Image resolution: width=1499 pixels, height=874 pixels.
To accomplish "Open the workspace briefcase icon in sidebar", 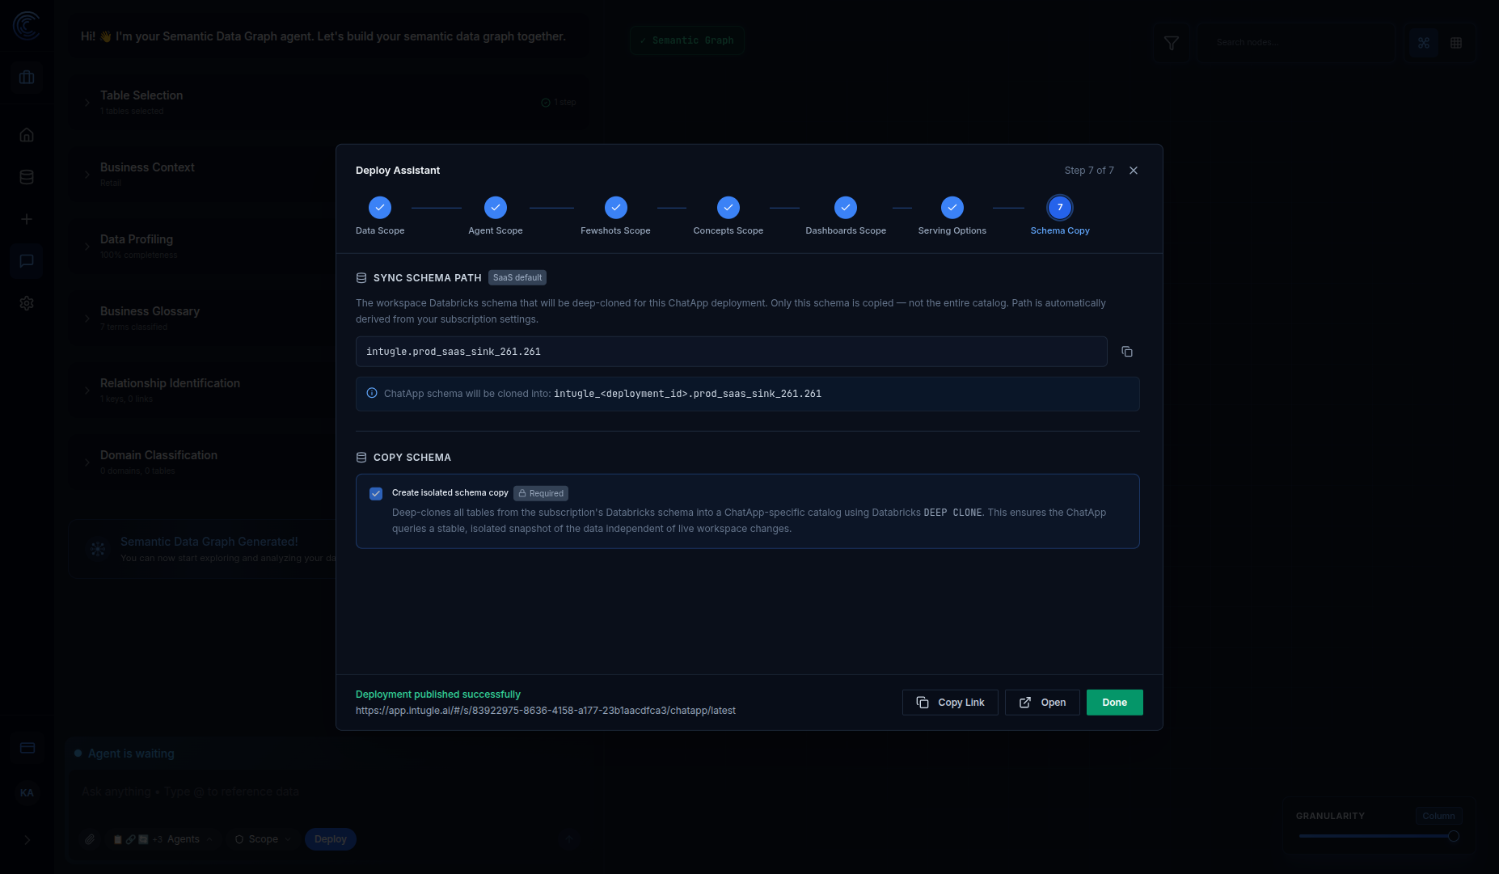I will pos(27,78).
